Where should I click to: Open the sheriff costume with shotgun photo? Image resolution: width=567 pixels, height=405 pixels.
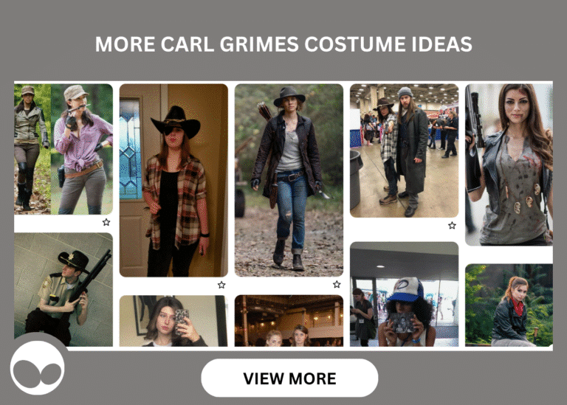(x=63, y=289)
